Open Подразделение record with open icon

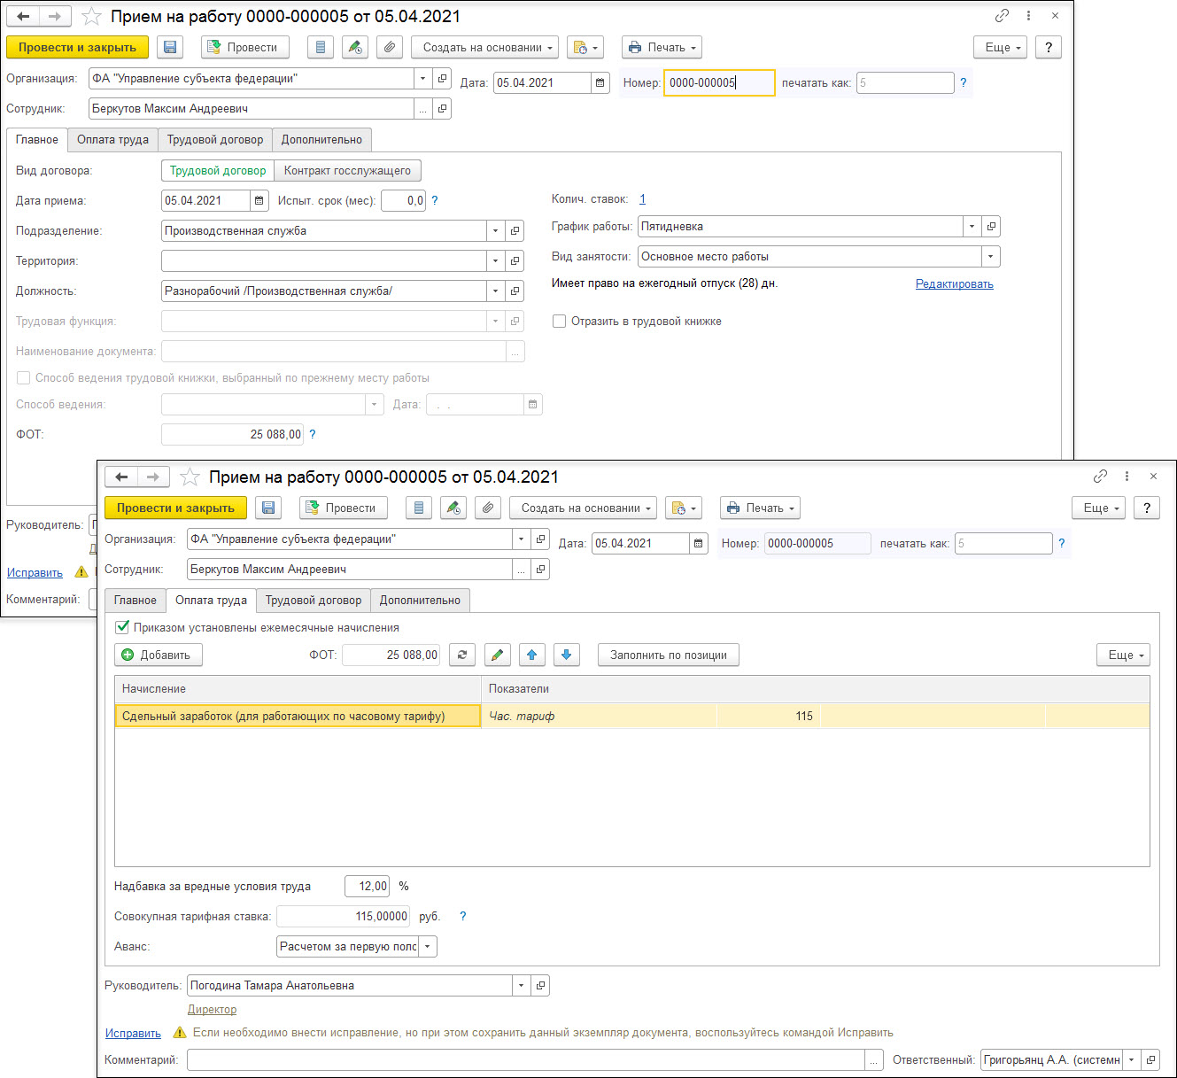click(515, 230)
